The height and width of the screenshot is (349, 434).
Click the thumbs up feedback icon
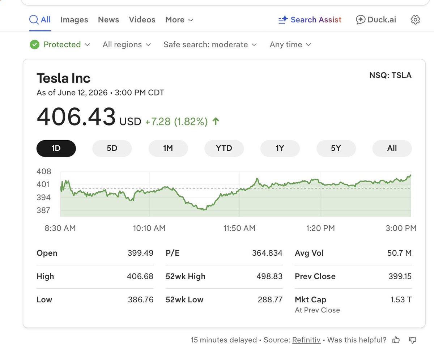tap(396, 340)
